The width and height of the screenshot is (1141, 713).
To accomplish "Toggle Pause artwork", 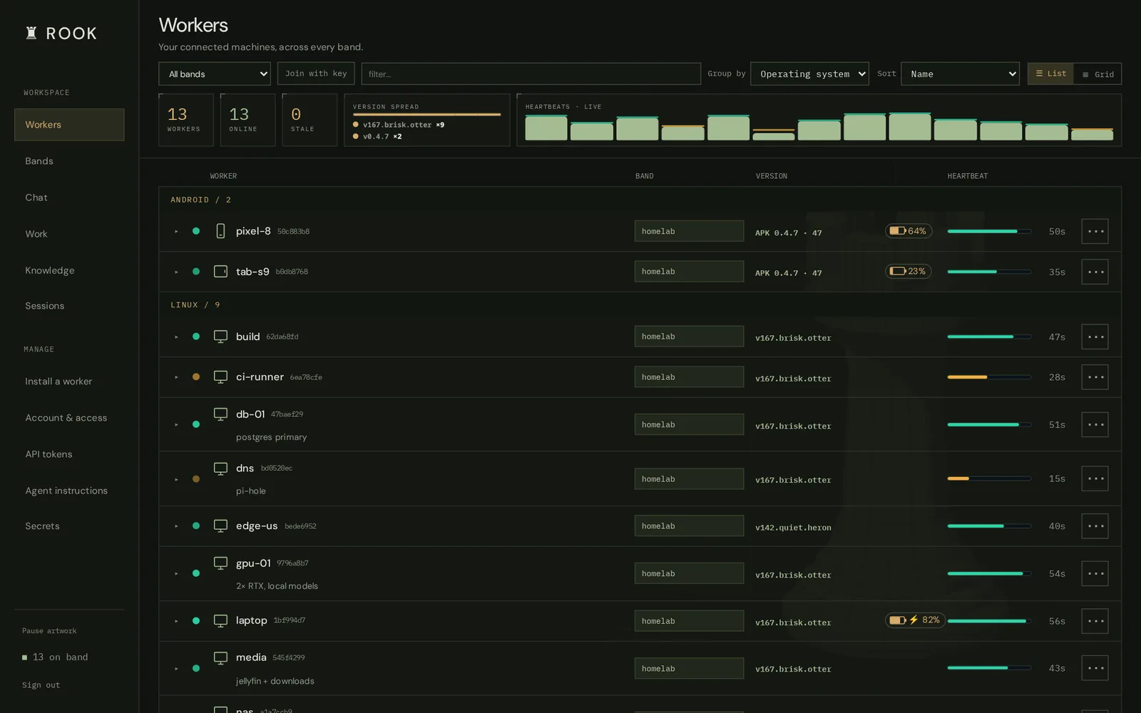I will coord(49,631).
